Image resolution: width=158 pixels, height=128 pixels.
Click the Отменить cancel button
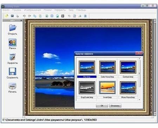pos(115,106)
